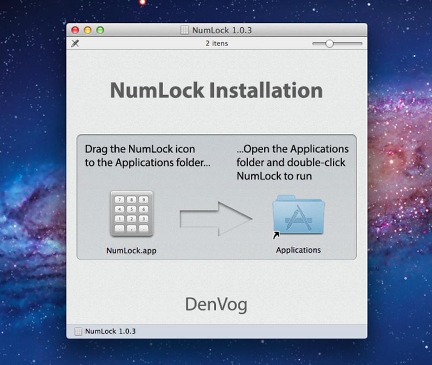Click the desktop wallpaper outside the window
This screenshot has height=365, width=432.
tap(30, 173)
